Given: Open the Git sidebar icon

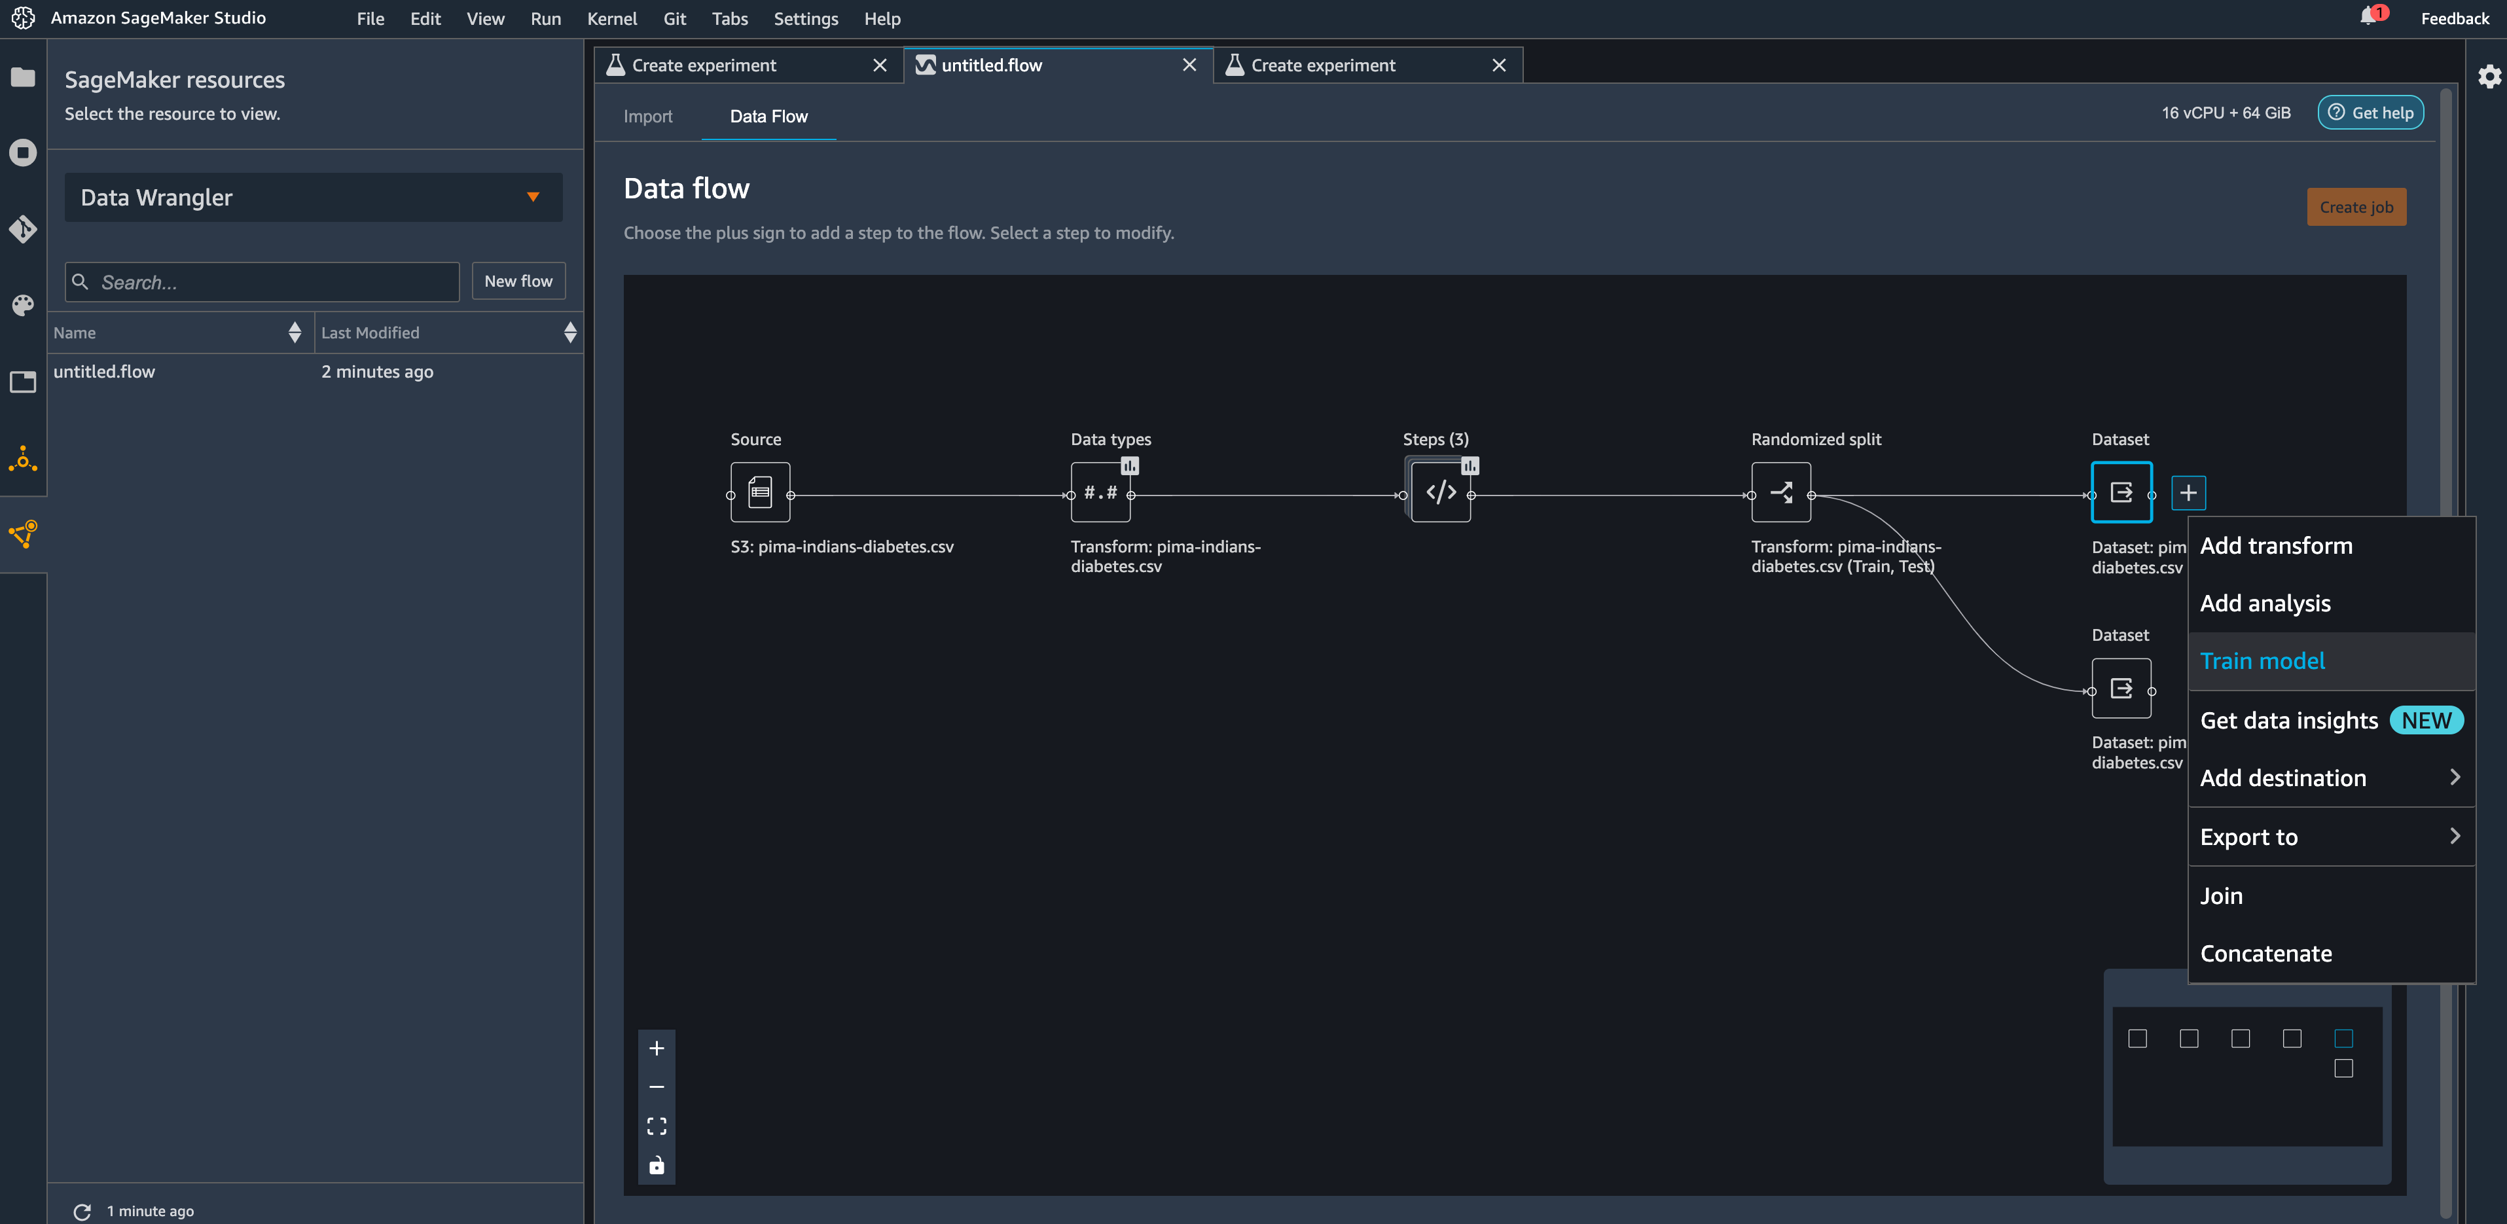Looking at the screenshot, I should 22,228.
